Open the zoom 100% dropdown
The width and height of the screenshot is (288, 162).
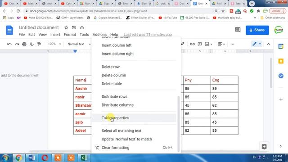tap(54, 44)
